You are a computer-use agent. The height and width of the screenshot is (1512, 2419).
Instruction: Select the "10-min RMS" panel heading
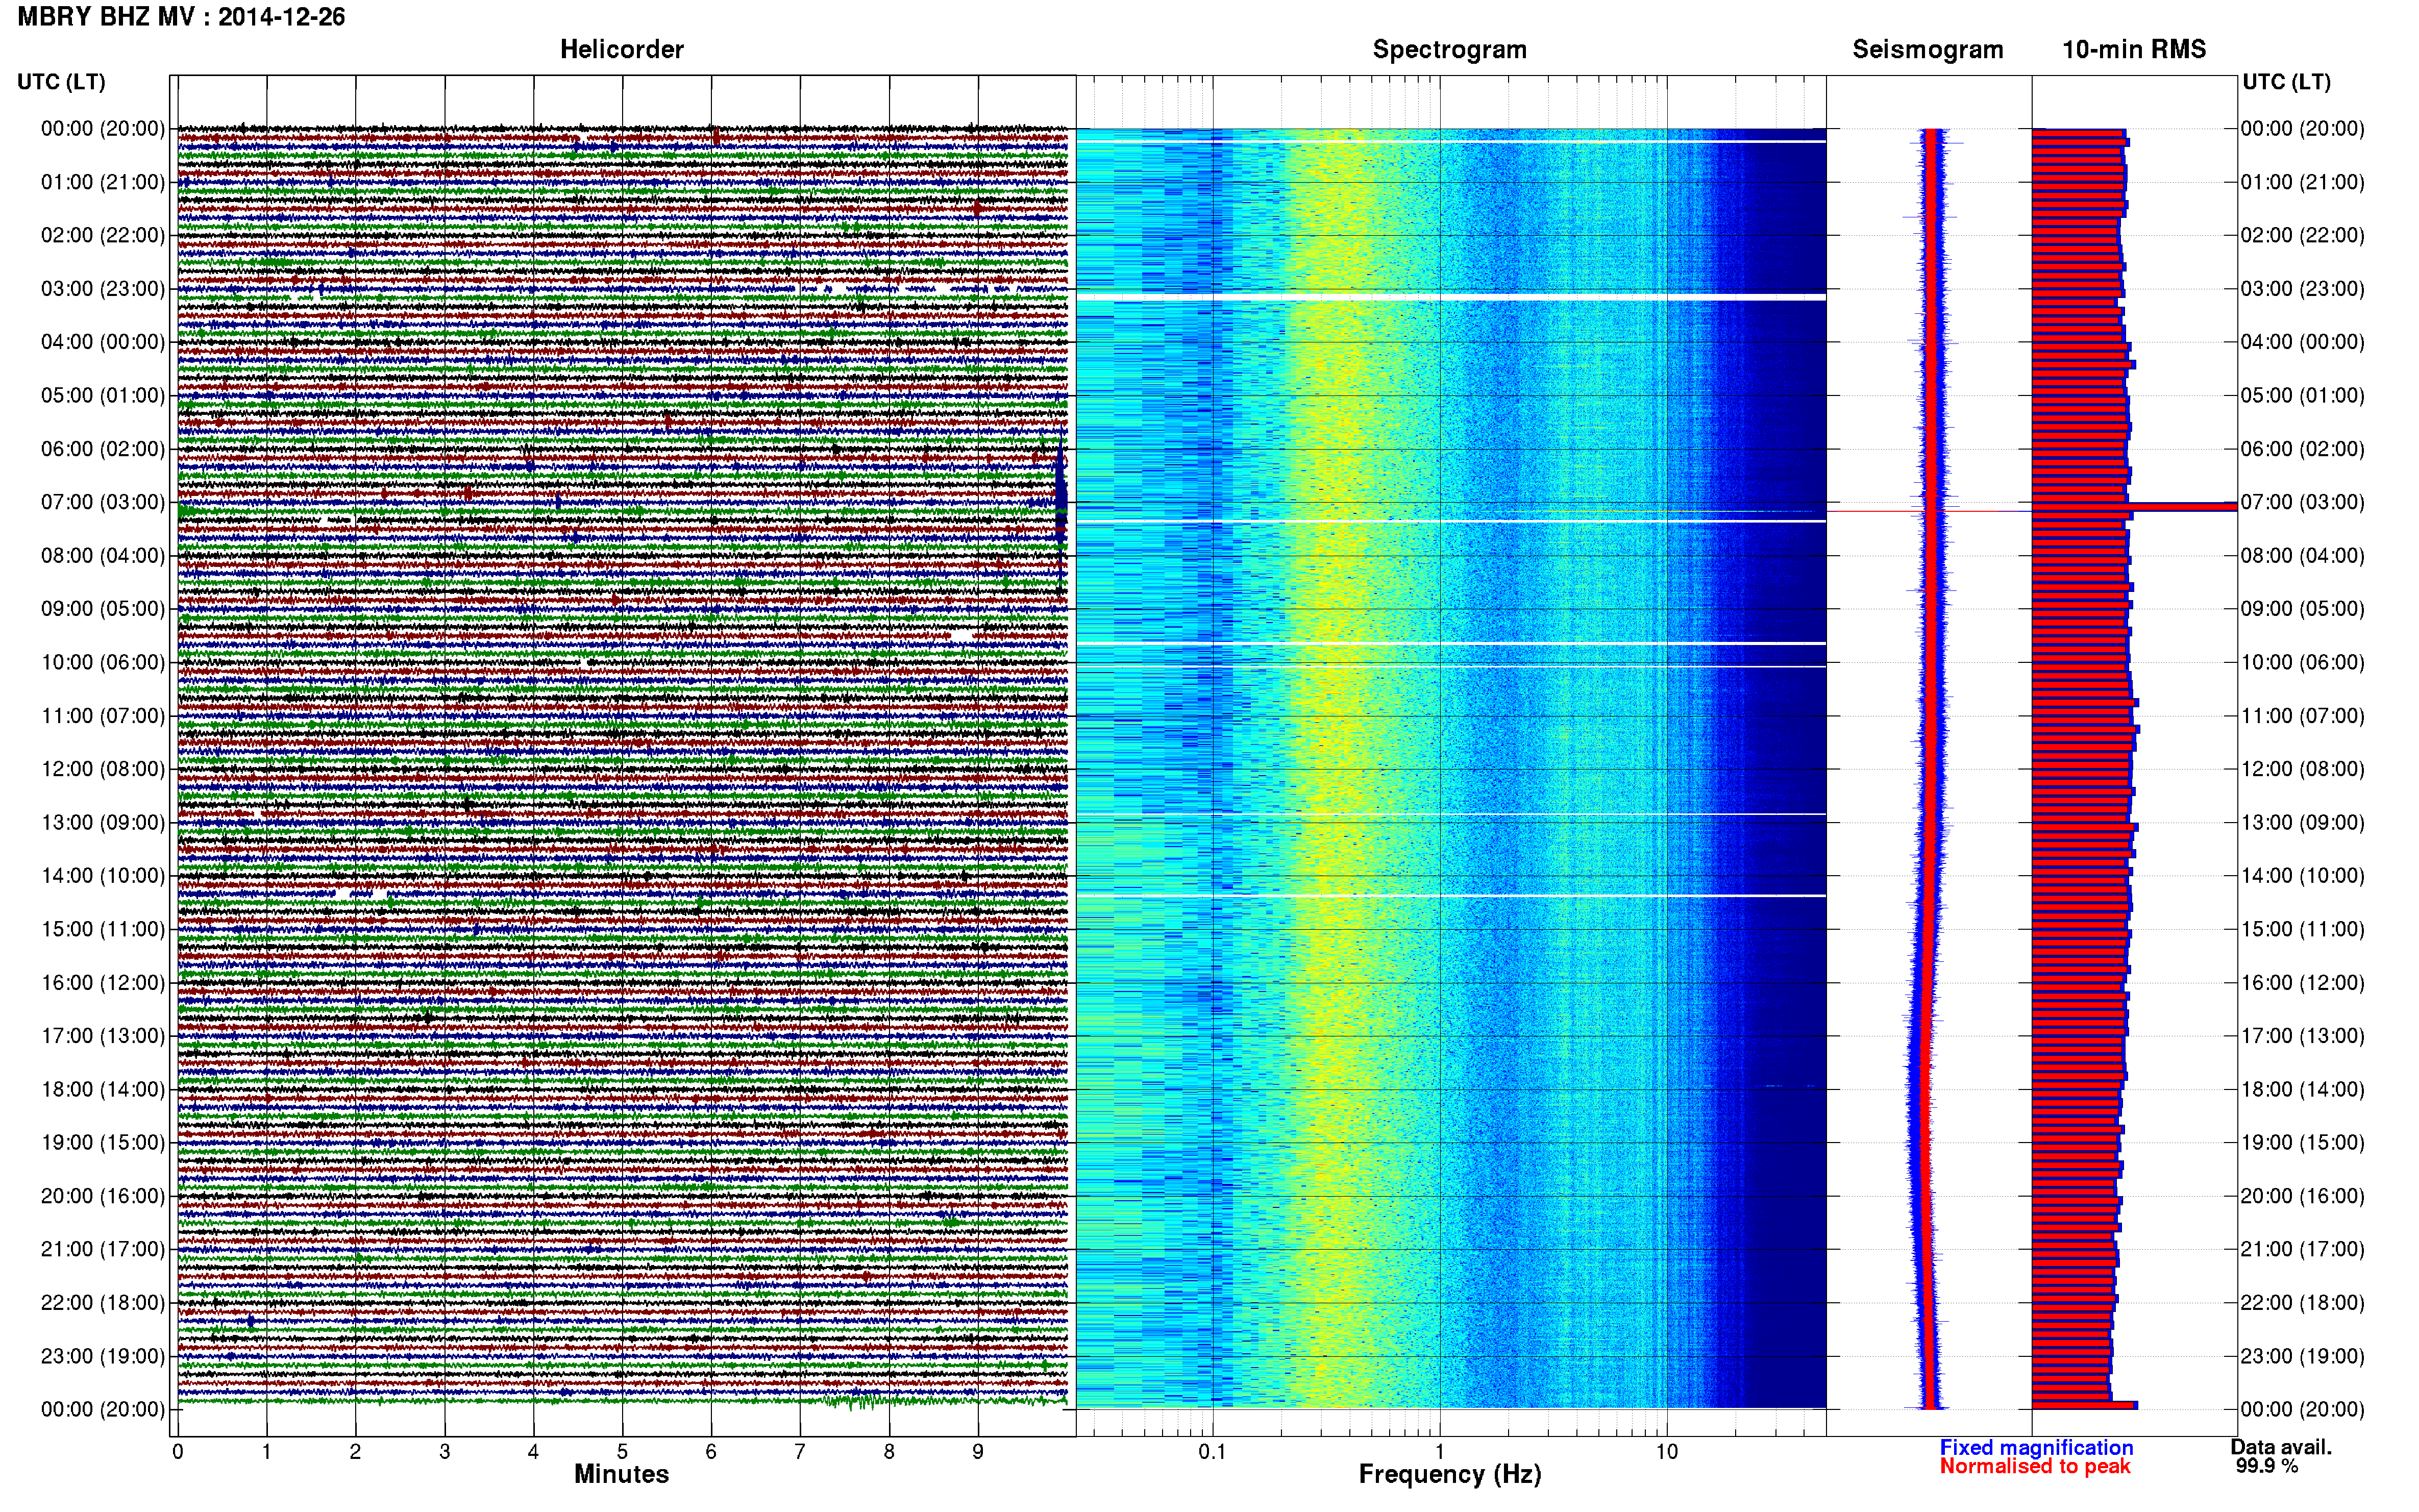(x=2133, y=49)
